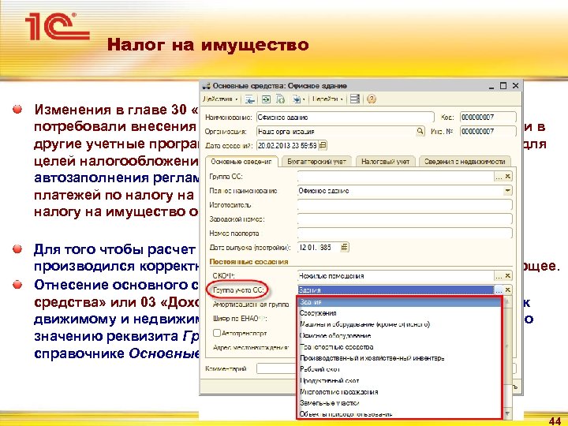Open calendar for Дата выпуска (постройки)
The image size is (568, 426).
[x=345, y=247]
